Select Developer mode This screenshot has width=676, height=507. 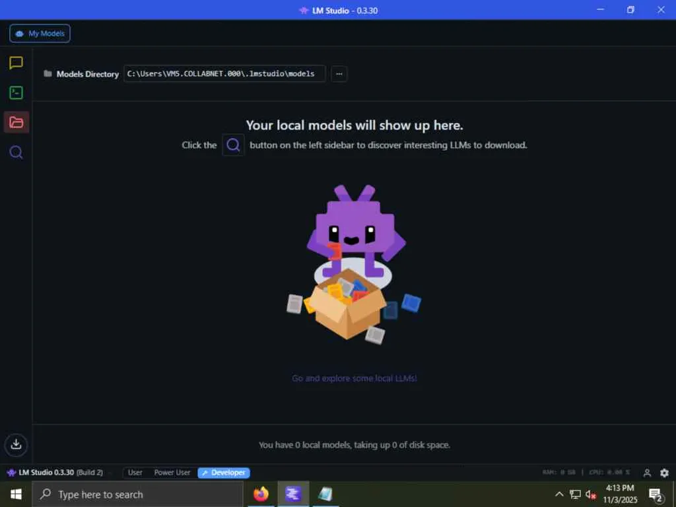tap(224, 473)
